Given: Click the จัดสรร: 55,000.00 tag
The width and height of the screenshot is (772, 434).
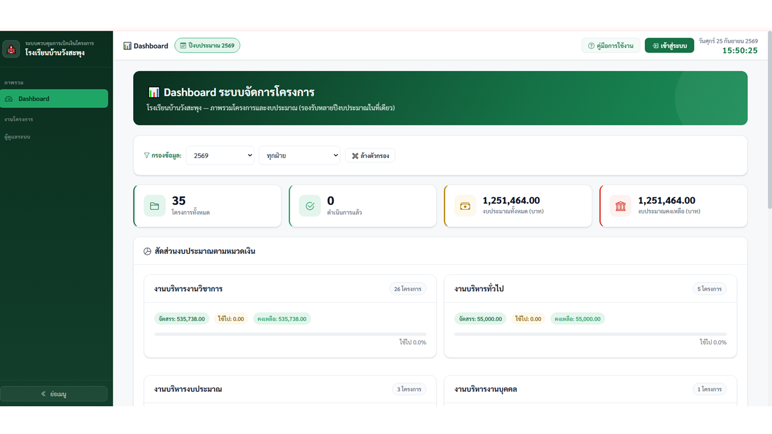Looking at the screenshot, I should pyautogui.click(x=480, y=319).
